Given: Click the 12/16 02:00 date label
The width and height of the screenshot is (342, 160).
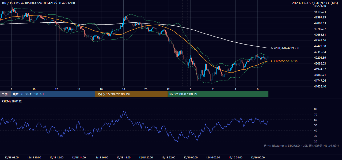Looking at the screenshot, I should point(213,158).
